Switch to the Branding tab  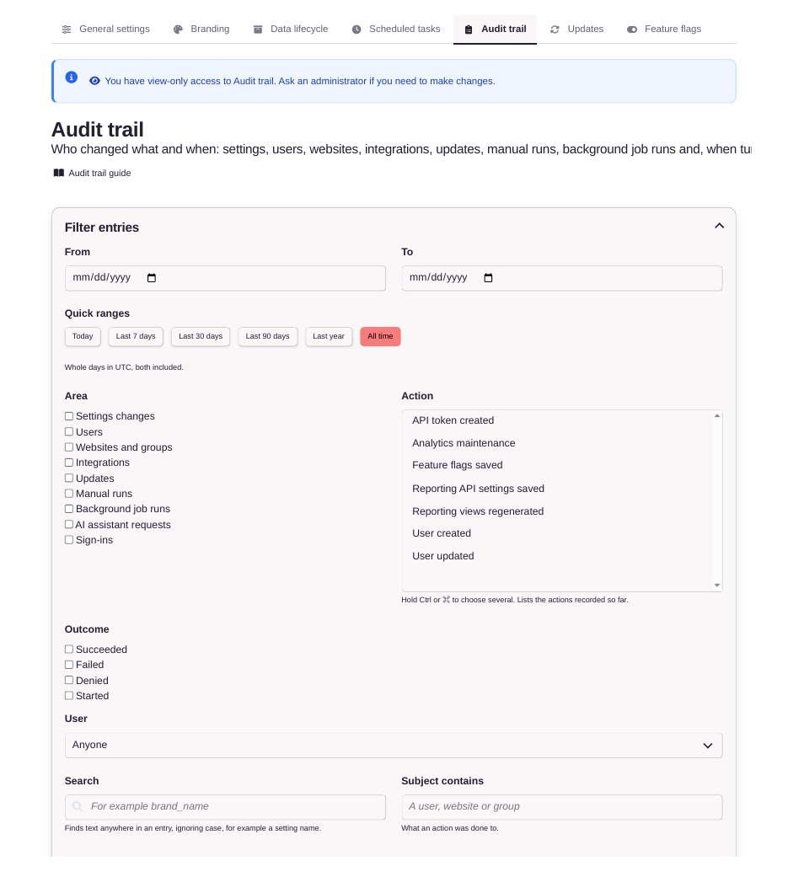tap(201, 29)
